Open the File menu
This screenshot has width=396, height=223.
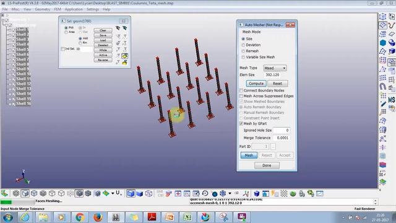5,9
